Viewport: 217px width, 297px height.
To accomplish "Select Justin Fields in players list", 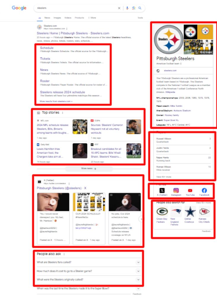I will 184,150.
